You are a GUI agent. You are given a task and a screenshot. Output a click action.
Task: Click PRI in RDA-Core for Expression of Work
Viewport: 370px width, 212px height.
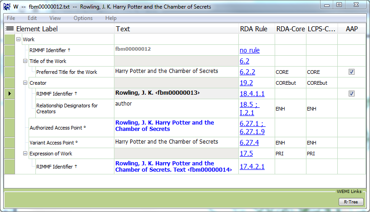279,154
